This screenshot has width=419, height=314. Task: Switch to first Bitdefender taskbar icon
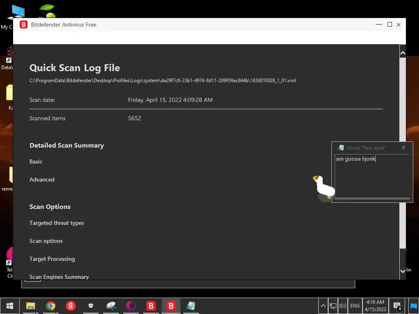[x=151, y=306]
